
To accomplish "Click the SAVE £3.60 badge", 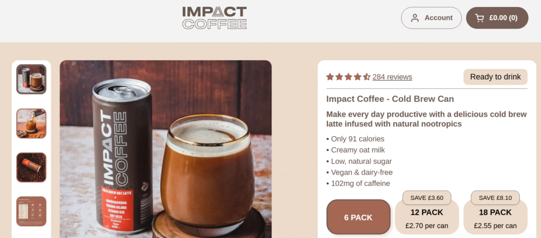I will pos(427,198).
